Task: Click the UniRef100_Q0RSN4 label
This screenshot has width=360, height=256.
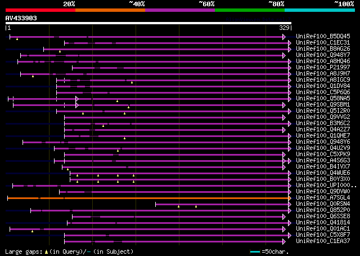Action: pos(323,204)
